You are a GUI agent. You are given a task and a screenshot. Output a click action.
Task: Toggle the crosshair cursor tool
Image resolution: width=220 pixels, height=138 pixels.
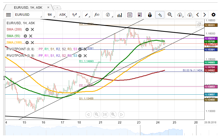160,15
